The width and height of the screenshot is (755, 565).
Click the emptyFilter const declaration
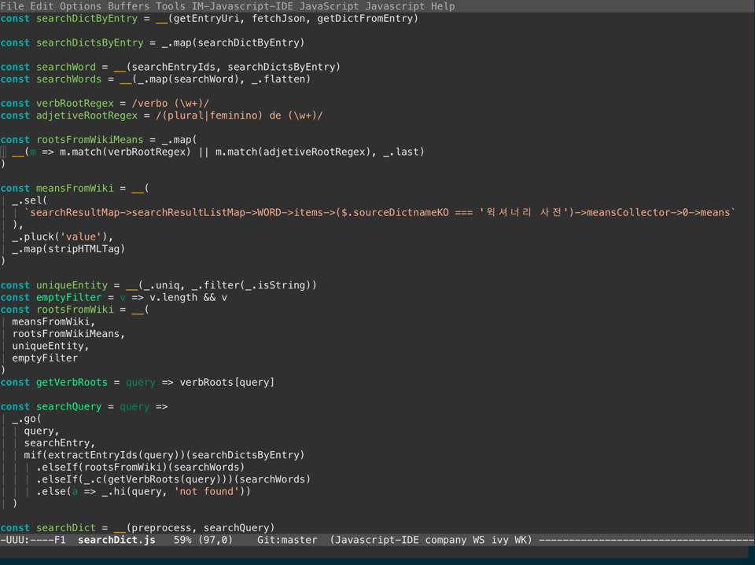pos(69,297)
